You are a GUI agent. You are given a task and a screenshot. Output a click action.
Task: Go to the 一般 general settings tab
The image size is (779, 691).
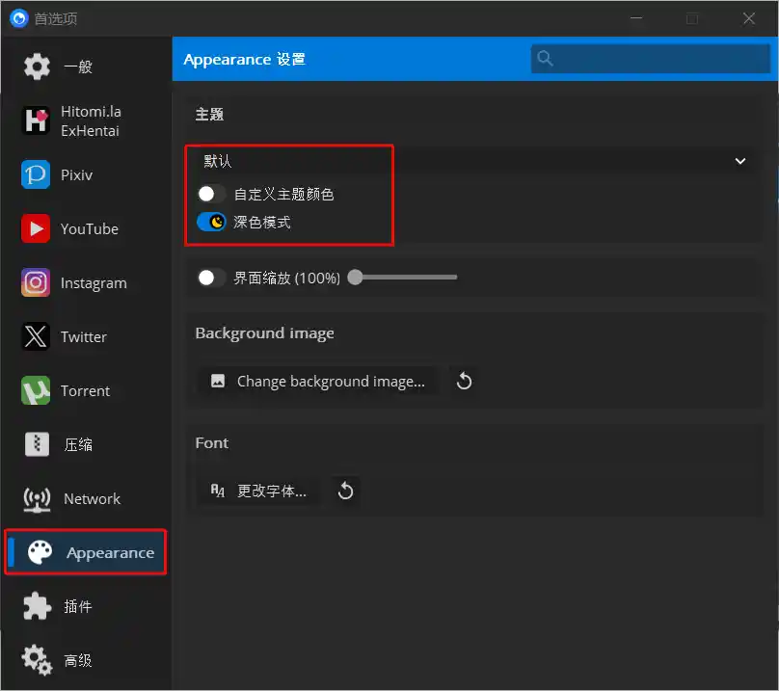[78, 66]
